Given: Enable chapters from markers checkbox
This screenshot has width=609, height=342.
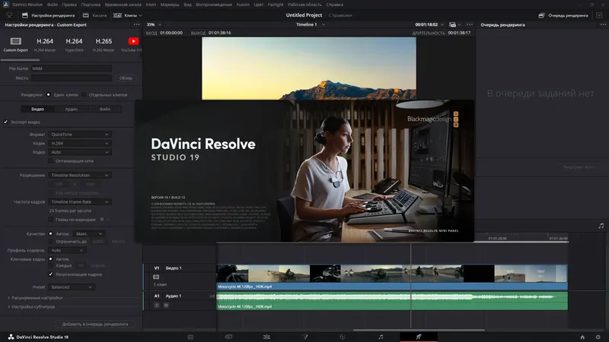Looking at the screenshot, I should pyautogui.click(x=50, y=220).
